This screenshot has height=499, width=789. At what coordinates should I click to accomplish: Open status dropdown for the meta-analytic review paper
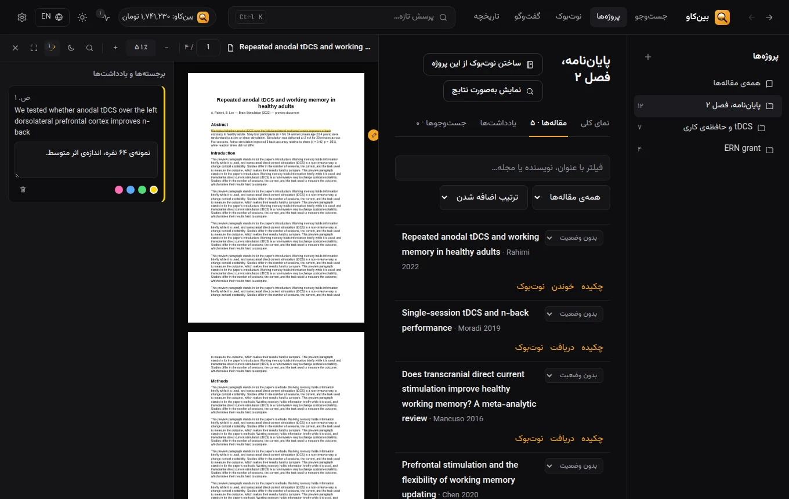coord(574,375)
